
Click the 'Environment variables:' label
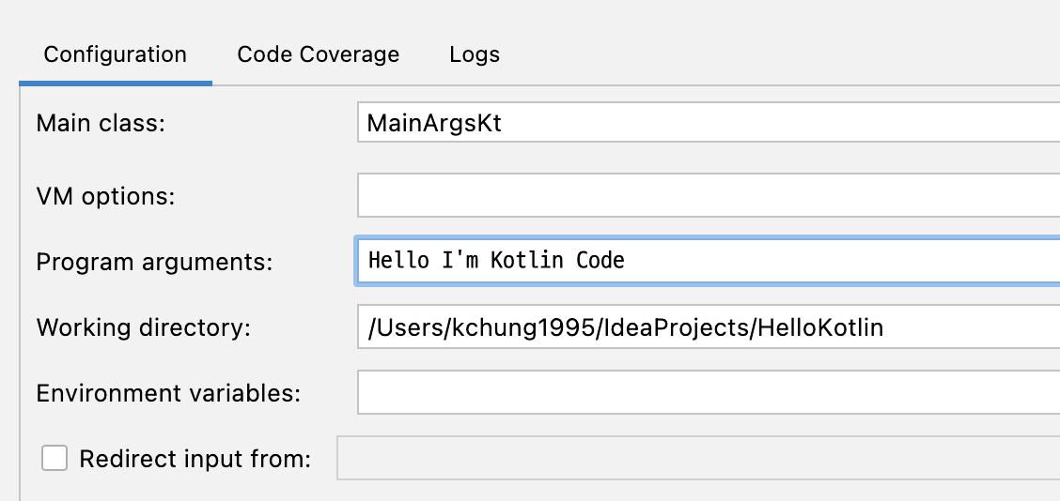pos(168,393)
